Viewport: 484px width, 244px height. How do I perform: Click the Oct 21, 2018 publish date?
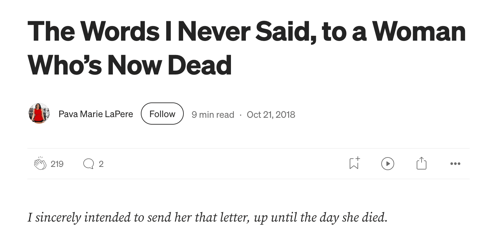click(x=271, y=115)
